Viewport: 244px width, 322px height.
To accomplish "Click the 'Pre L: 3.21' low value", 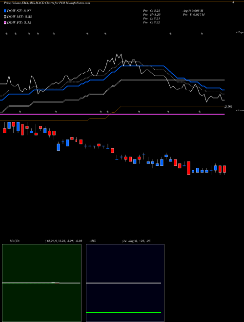I will [x=152, y=19].
